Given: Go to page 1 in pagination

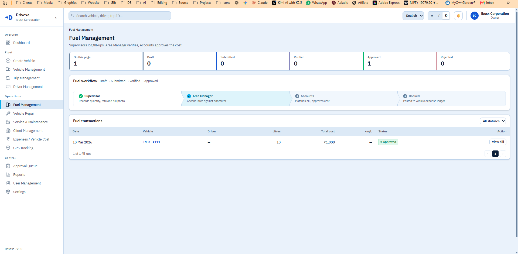Looking at the screenshot, I should coord(495,154).
